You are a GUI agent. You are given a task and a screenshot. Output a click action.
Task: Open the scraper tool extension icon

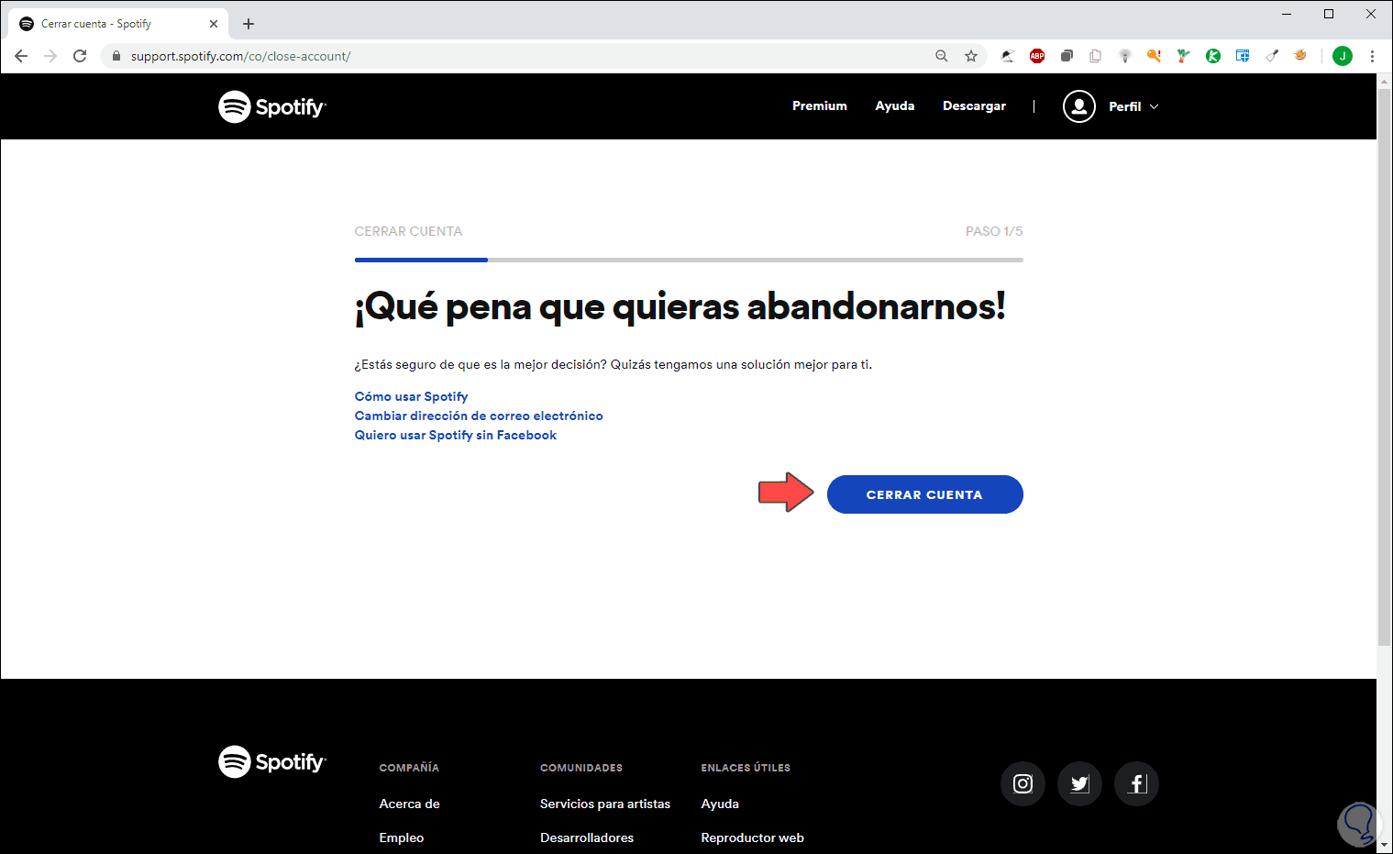(x=1272, y=56)
